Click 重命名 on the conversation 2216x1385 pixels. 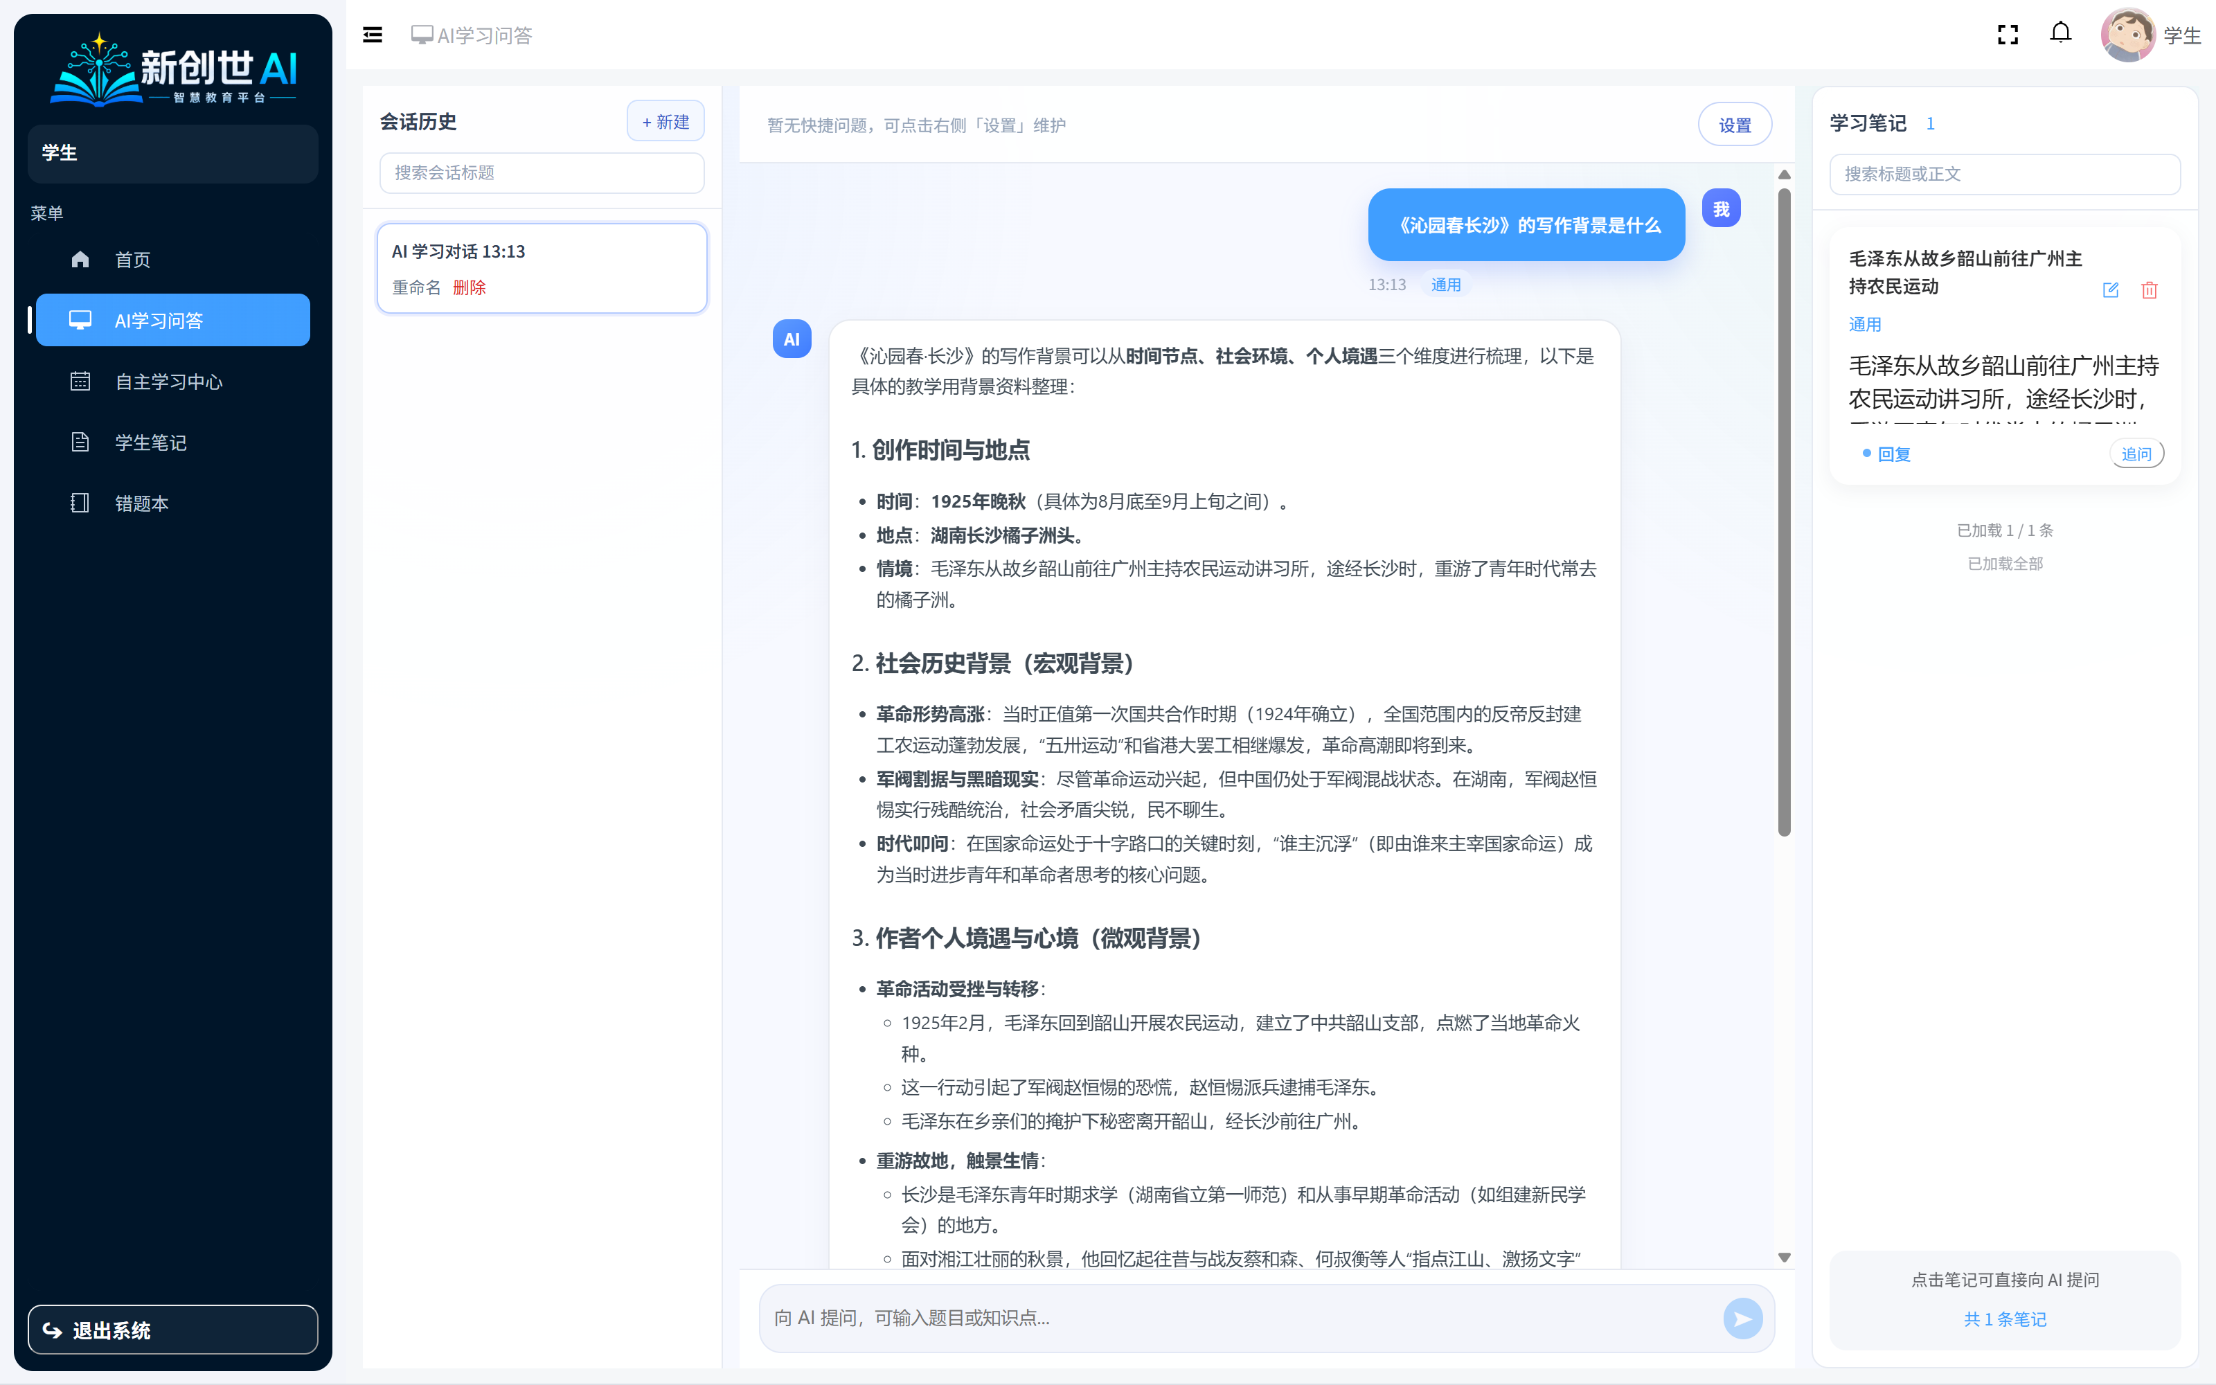coord(415,287)
